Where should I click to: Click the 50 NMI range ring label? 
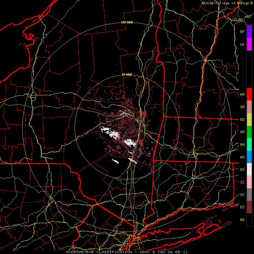[x=127, y=75]
